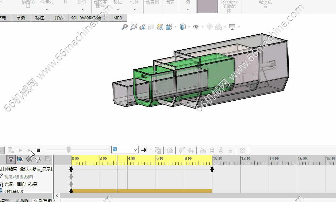This screenshot has width=336, height=202.
Task: Open the 草图 (Sketch) tab
Action: (x=20, y=18)
